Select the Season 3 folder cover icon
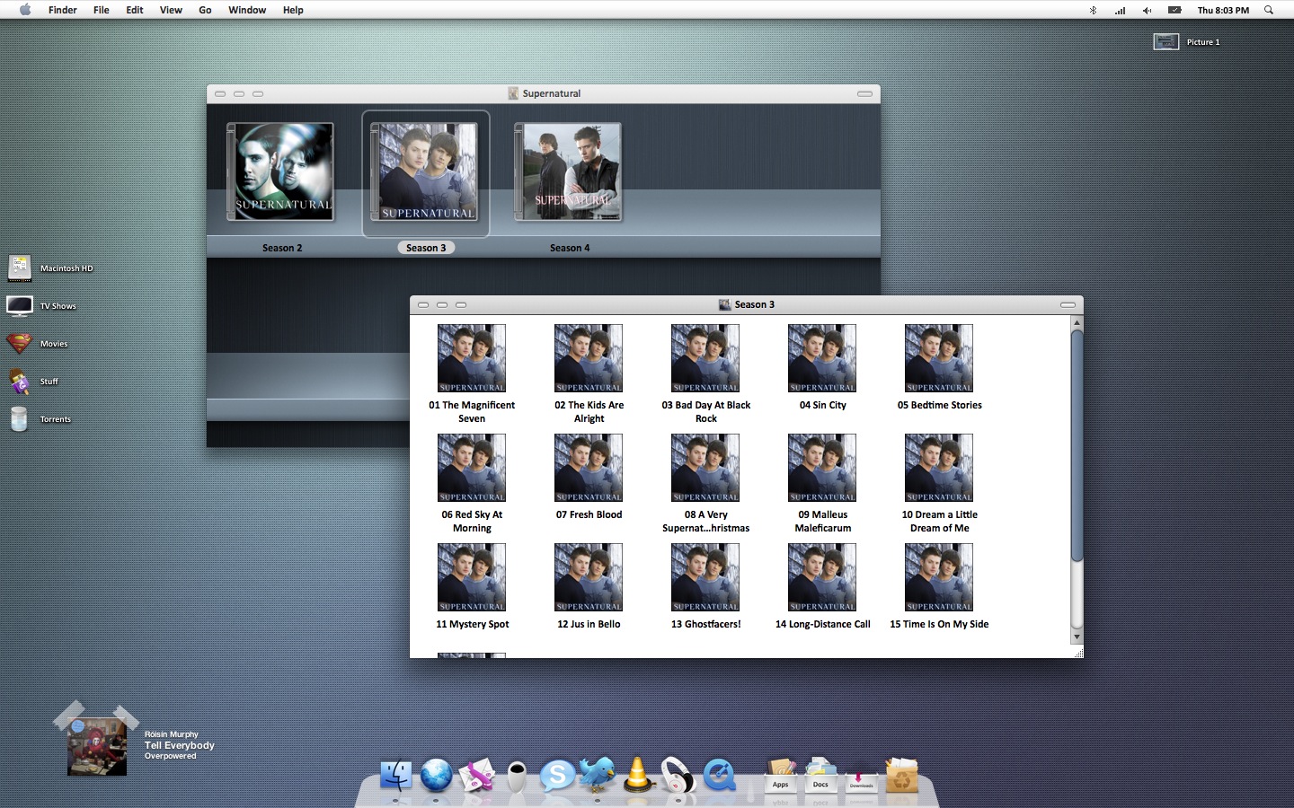This screenshot has height=808, width=1294. pos(424,172)
